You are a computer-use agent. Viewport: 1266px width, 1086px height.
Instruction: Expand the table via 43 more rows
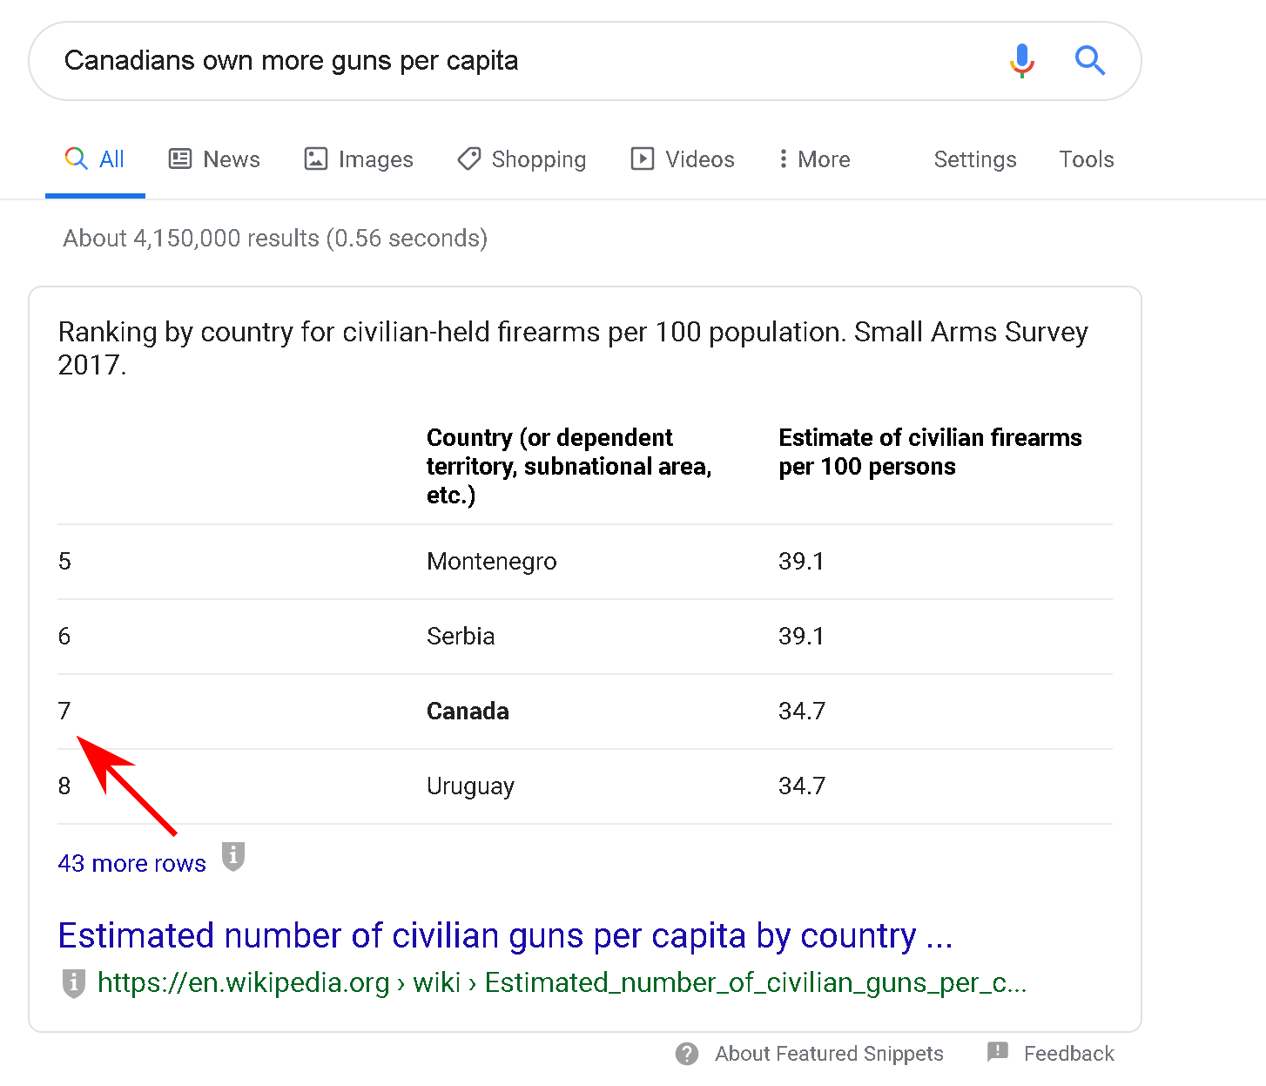coord(131,863)
